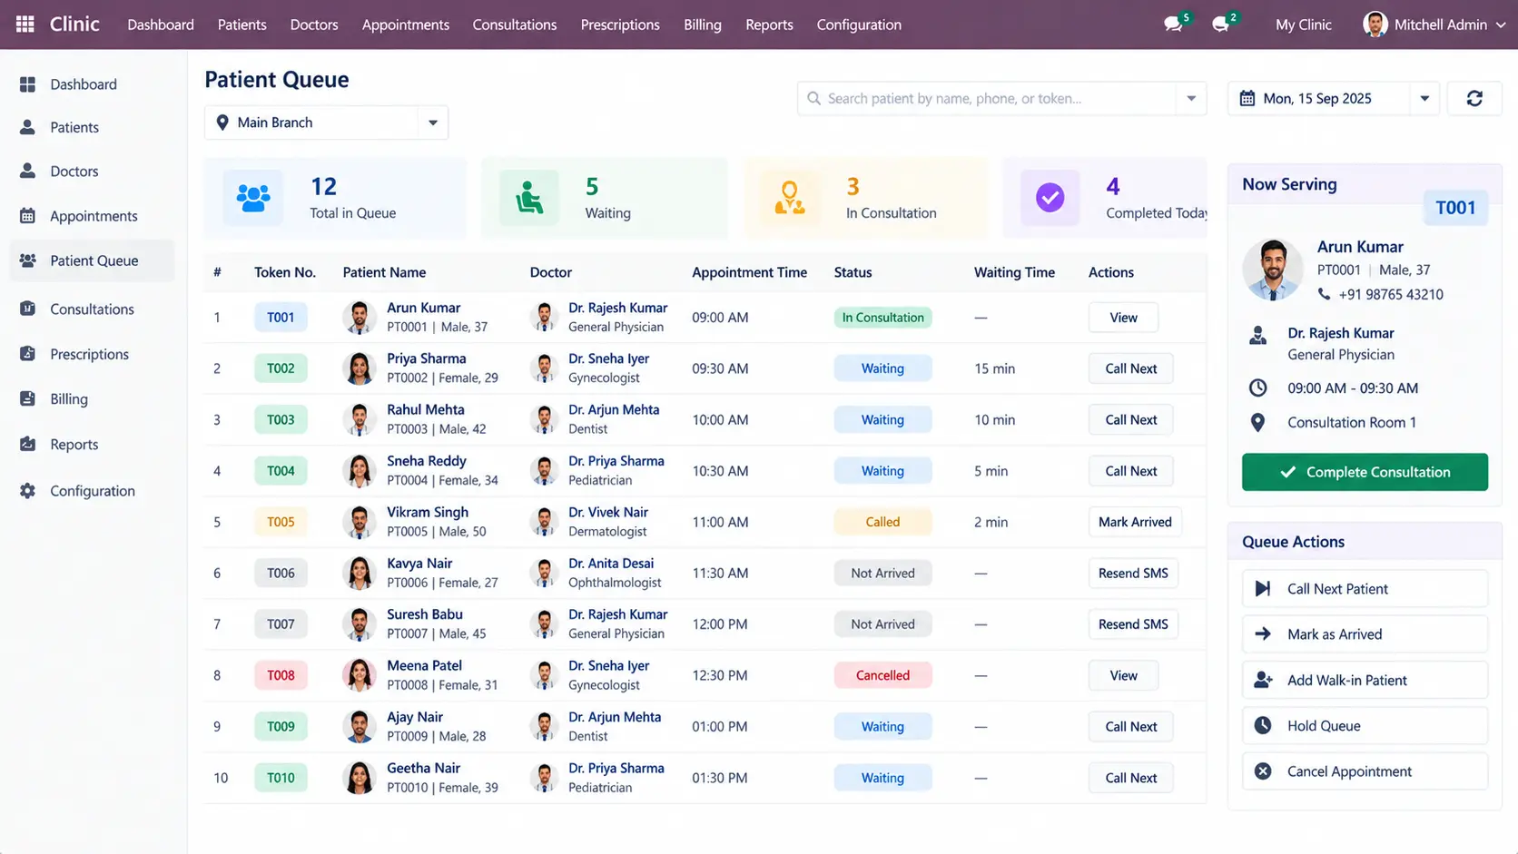This screenshot has width=1518, height=854.
Task: Click the calendar icon in date picker
Action: click(x=1247, y=98)
